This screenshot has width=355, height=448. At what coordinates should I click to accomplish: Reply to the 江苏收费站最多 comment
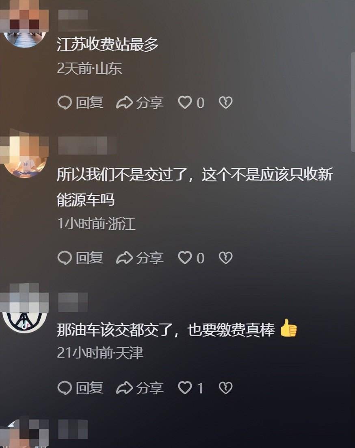(80, 102)
